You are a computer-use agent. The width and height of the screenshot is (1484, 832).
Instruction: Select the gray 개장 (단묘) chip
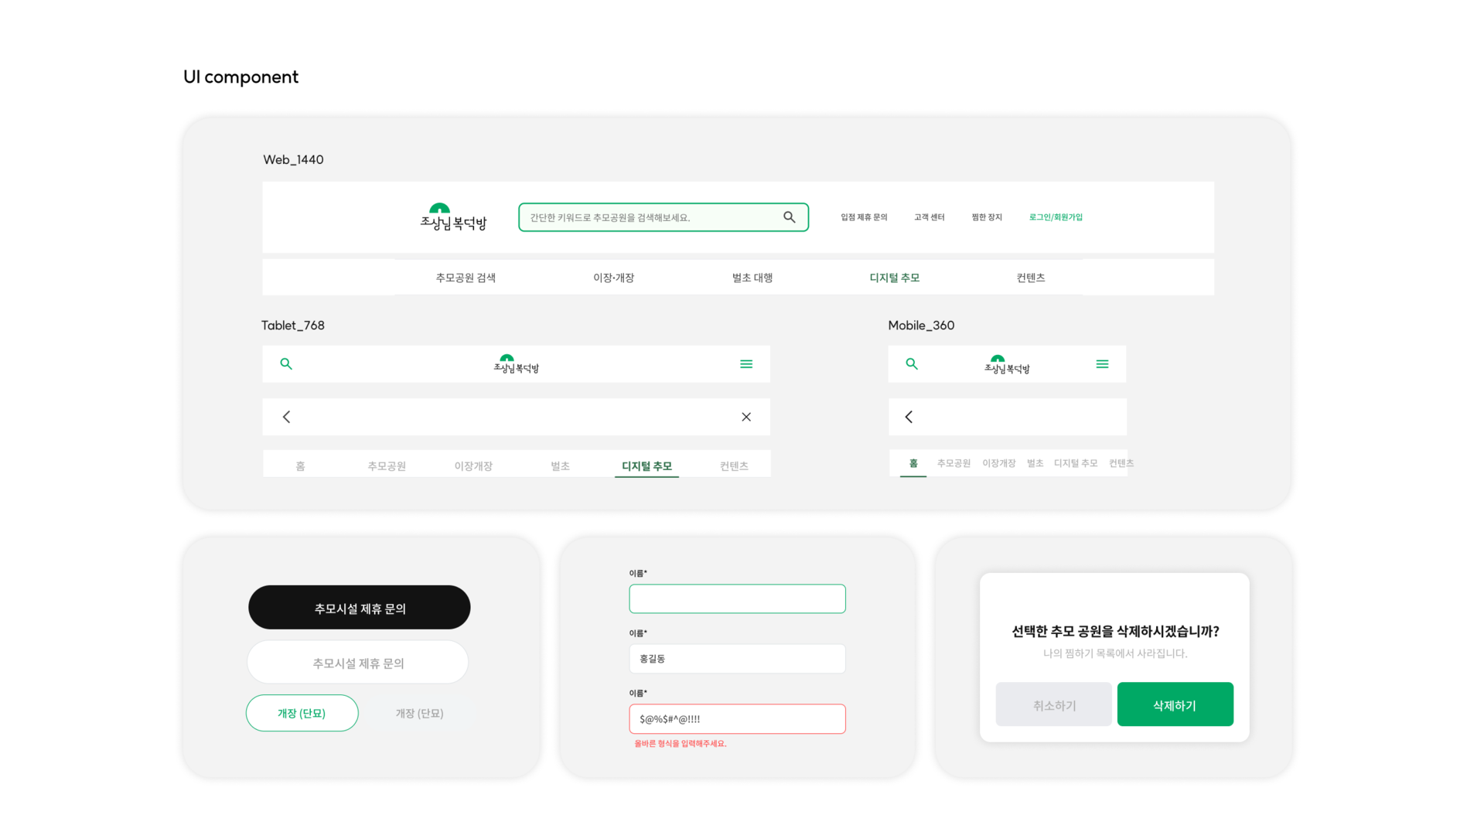[x=419, y=713]
